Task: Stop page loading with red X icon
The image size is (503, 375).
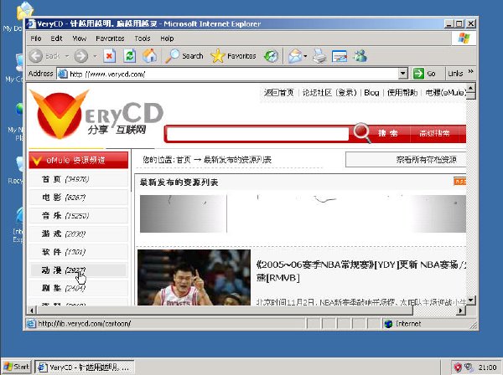Action: point(109,56)
